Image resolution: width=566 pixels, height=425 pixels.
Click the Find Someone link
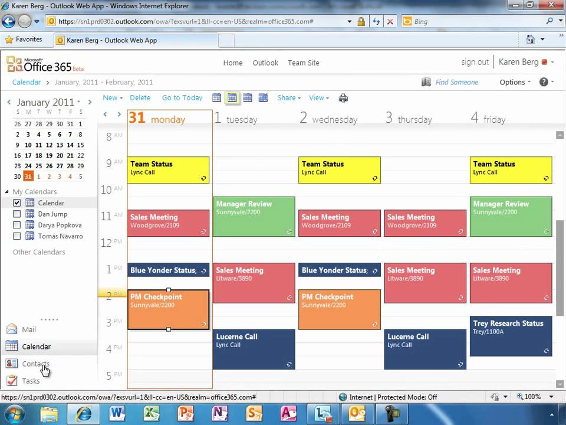(456, 83)
